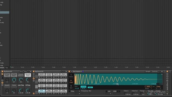172x97 pixels.
Task: Click the macro rack Show/Hide Macros icon
Action: tap(2, 74)
